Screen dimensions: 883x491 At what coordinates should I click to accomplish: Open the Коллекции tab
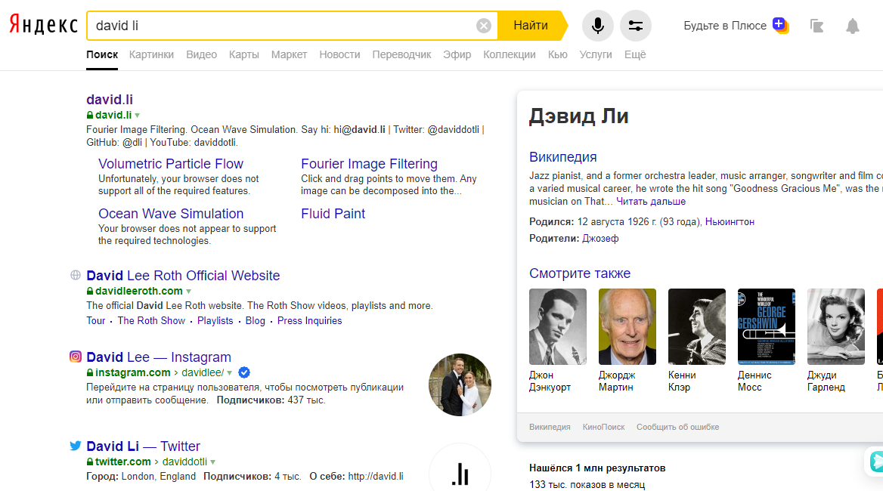pos(509,54)
